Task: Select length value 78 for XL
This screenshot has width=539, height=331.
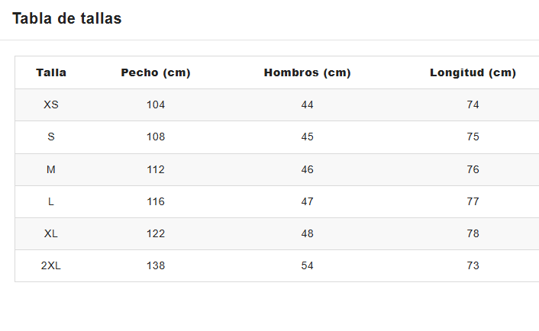Action: click(473, 233)
